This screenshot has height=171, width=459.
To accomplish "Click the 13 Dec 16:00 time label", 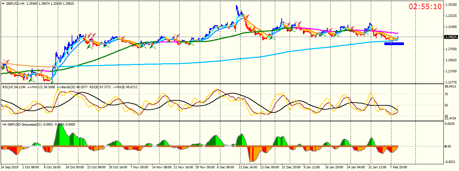I will click(x=248, y=167).
